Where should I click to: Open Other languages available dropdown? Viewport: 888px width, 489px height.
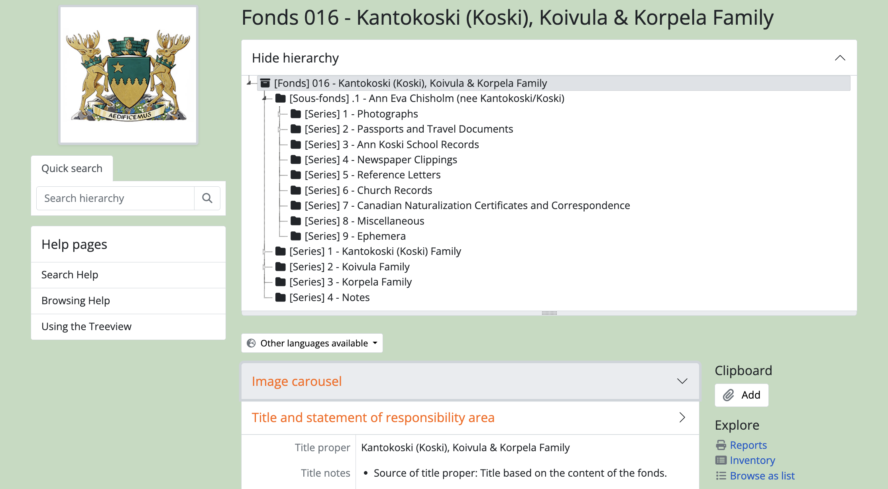click(312, 343)
